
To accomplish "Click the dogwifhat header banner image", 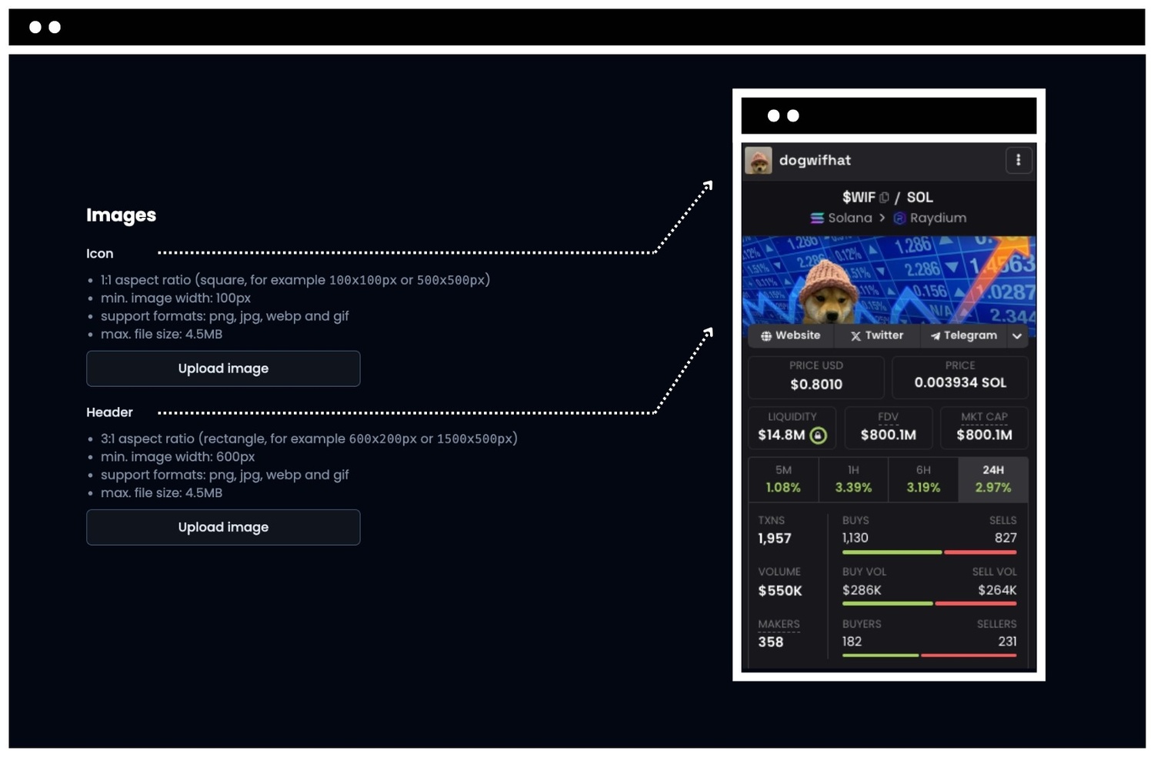I will 889,280.
